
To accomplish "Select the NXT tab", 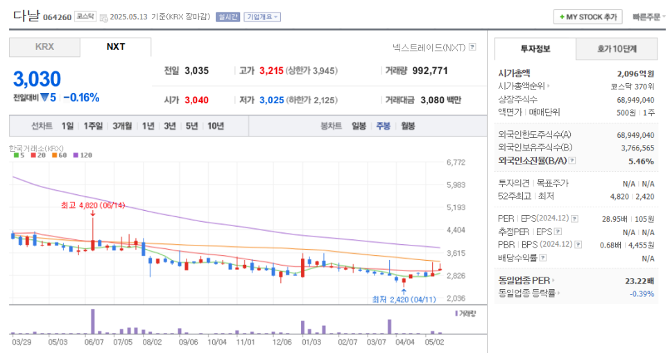I will coord(115,47).
